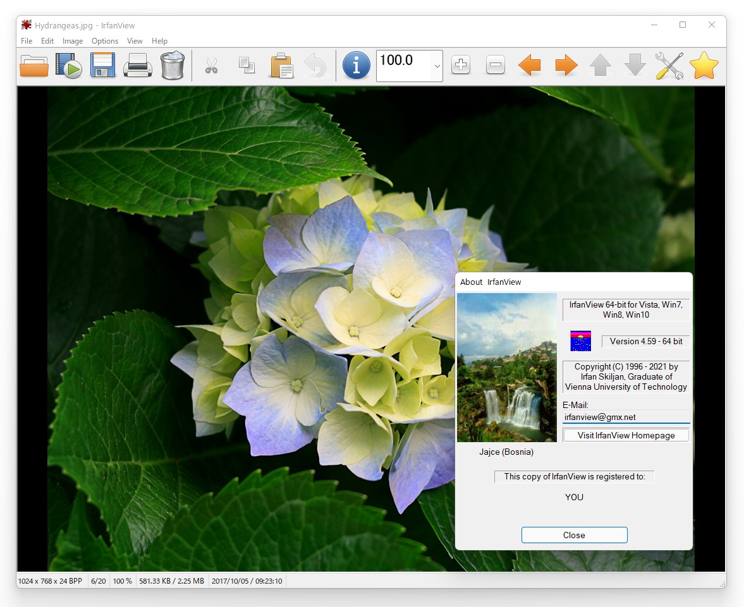This screenshot has height=607, width=744.
Task: Cut the selection with the scissors icon
Action: pyautogui.click(x=211, y=65)
